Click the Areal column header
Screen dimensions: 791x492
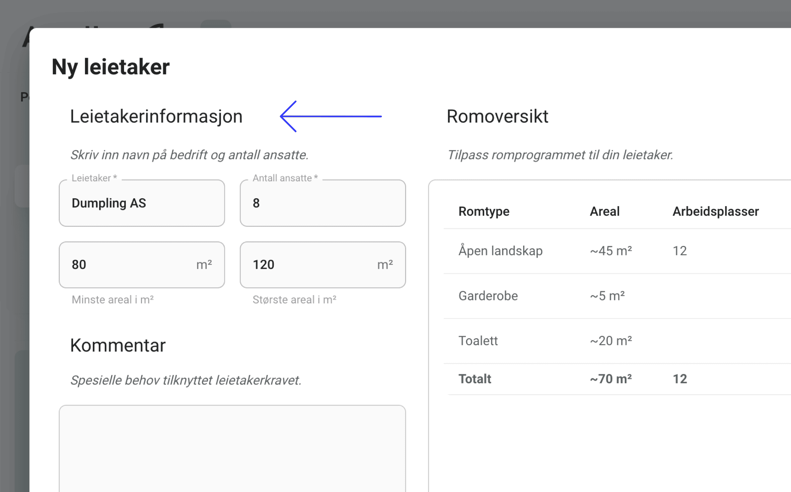coord(604,212)
